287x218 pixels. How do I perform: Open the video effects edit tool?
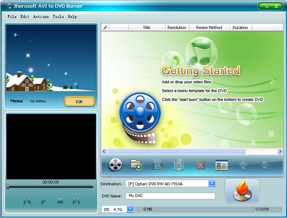[x=157, y=165]
